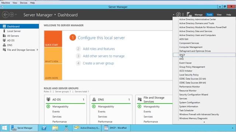Click AD DS Manageability status icon
The width and height of the screenshot is (236, 132).
click(x=48, y=106)
